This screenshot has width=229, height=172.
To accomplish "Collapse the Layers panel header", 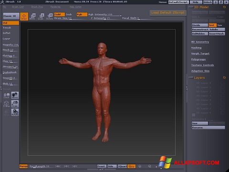I will click(x=199, y=78).
